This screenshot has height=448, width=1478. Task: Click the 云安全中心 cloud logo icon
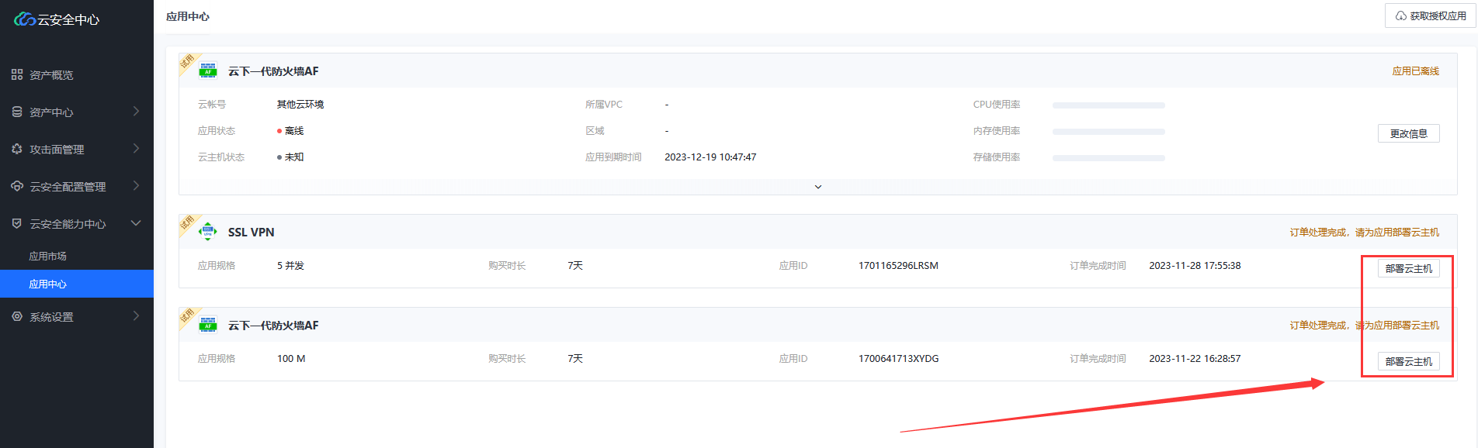pos(25,19)
